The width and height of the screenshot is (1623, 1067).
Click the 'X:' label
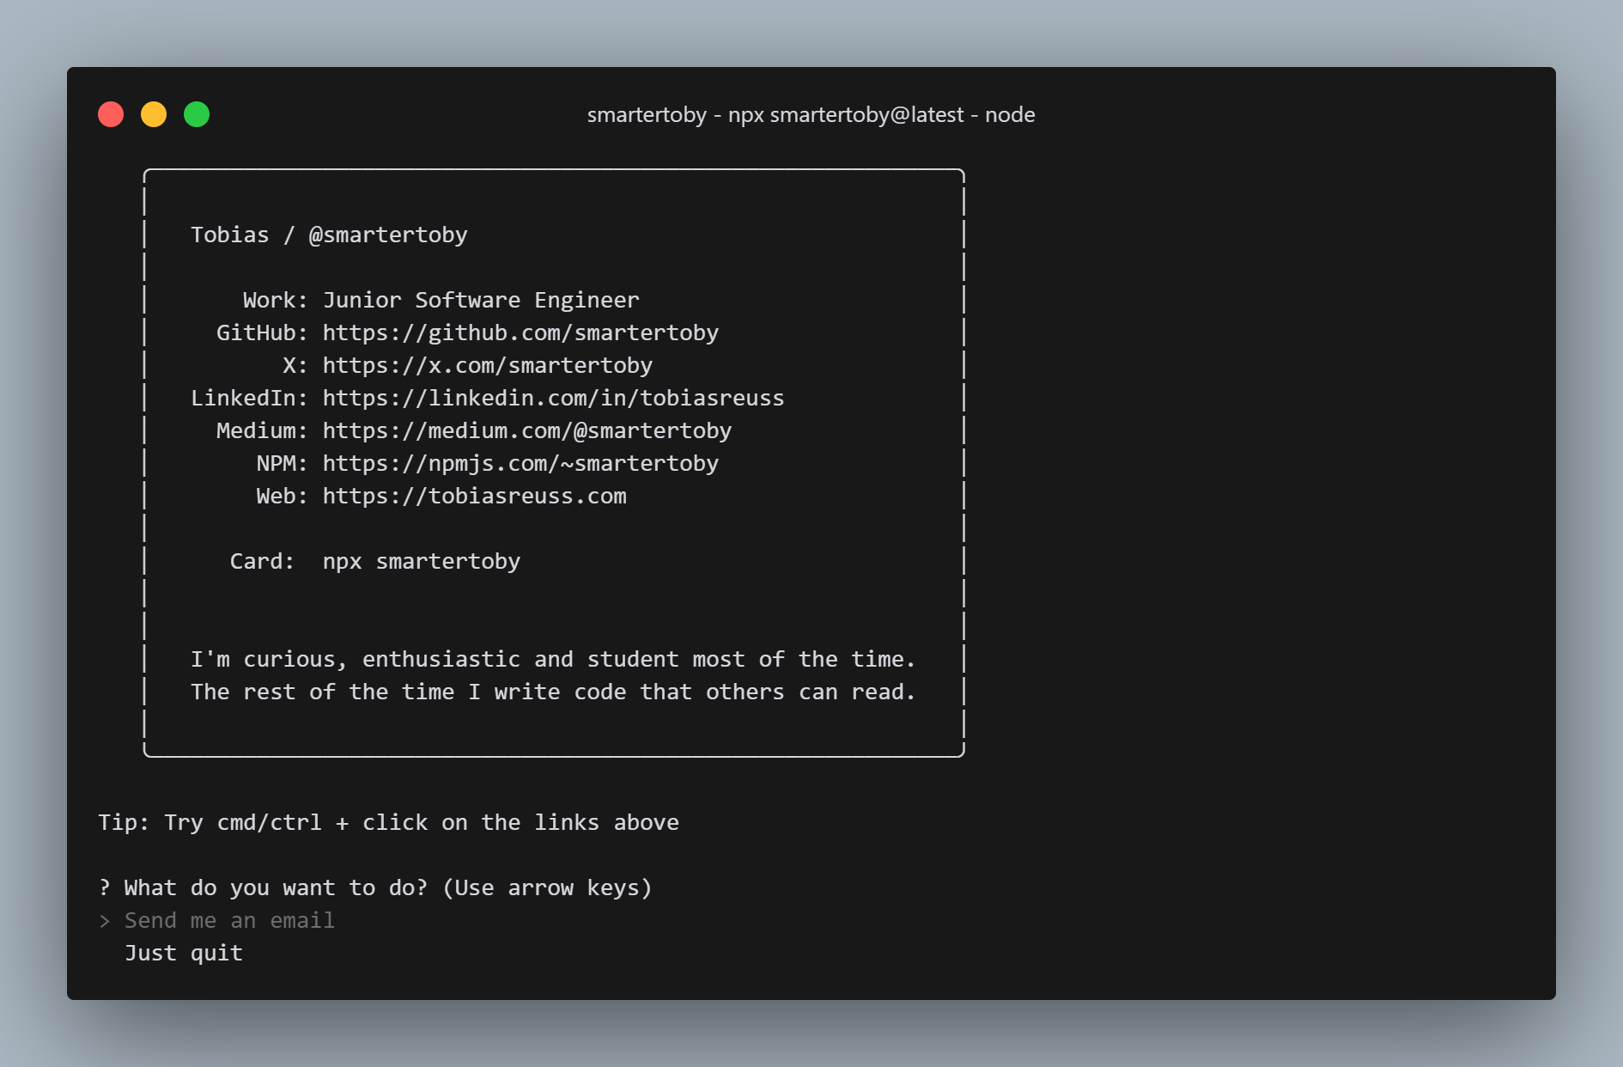coord(295,366)
